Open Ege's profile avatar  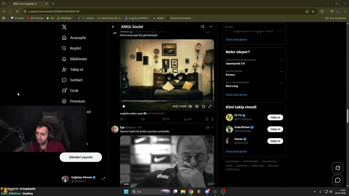pos(115,129)
